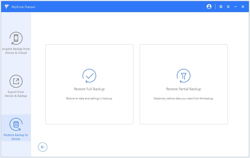Select the database Restore Backup sidebar icon
Image resolution: width=250 pixels, height=158 pixels.
tap(16, 125)
